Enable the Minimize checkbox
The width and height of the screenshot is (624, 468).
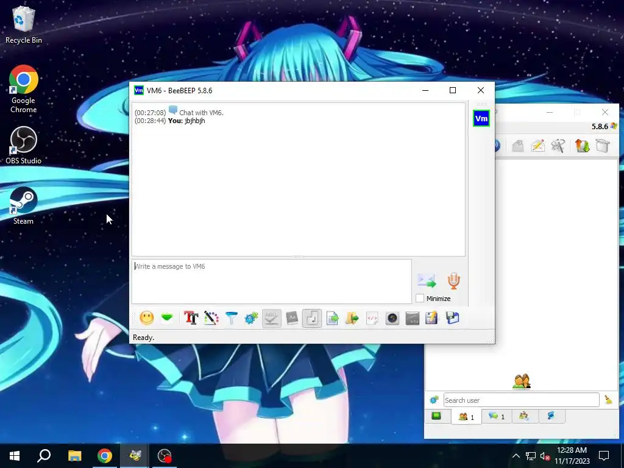click(x=419, y=298)
